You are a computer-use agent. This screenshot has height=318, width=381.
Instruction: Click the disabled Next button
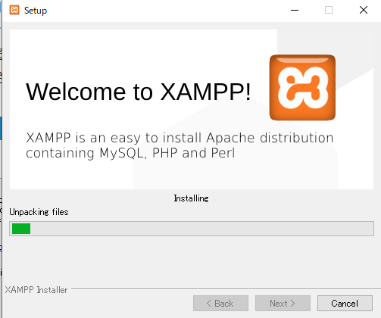click(283, 303)
